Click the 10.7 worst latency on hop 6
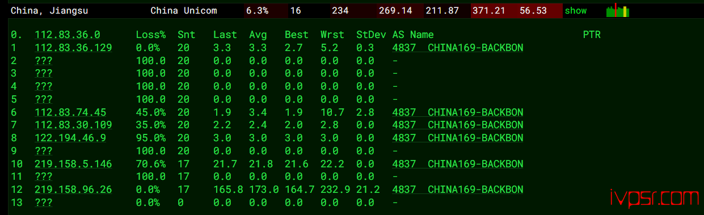Screen dimensions: 704x215 332,112
